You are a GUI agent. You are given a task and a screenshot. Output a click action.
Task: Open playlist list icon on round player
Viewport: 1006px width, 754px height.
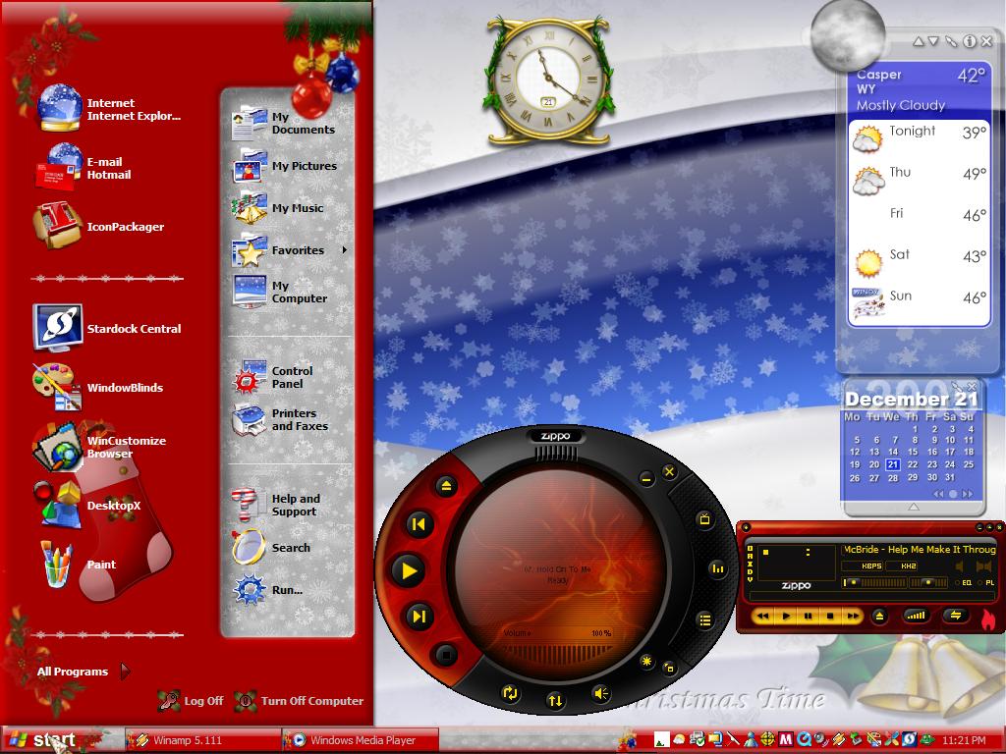(704, 619)
